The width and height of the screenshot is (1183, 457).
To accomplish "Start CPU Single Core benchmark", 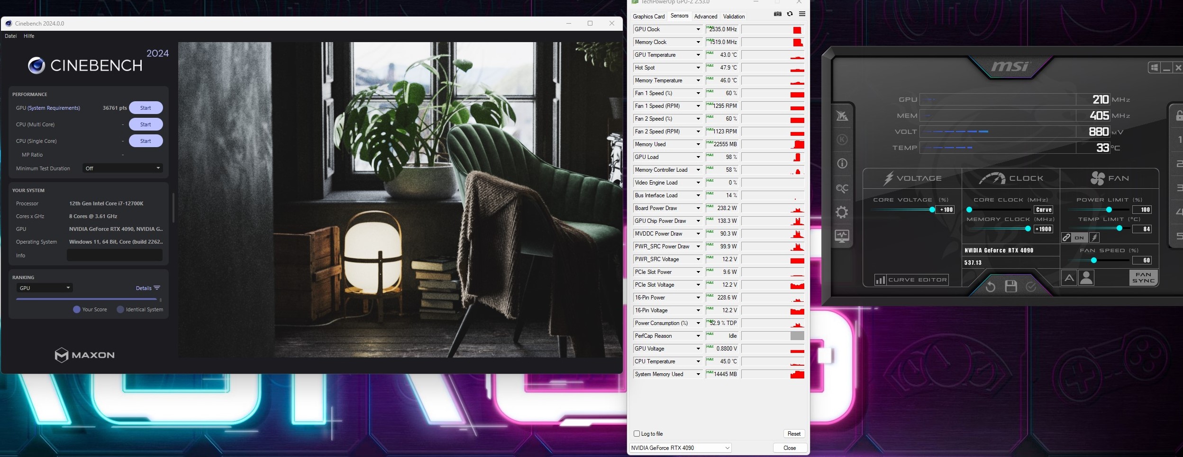I will (146, 141).
